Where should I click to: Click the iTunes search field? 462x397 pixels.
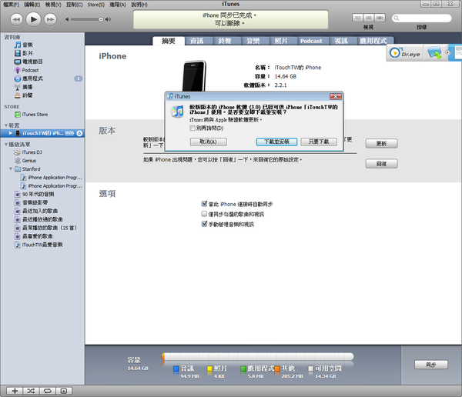click(x=422, y=18)
